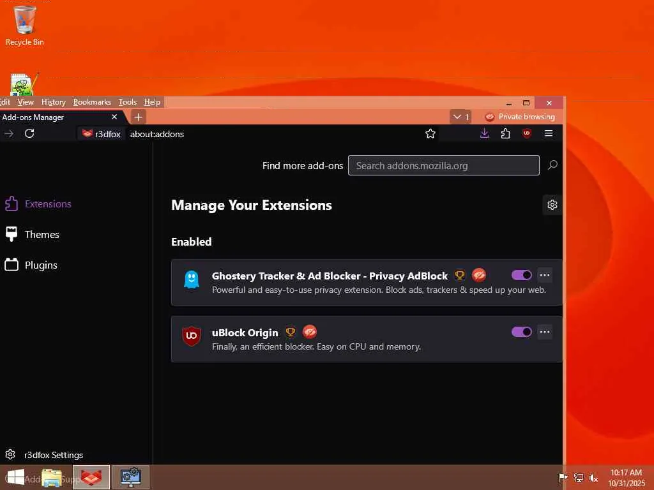Click the Ghostery ghost icon
Screen dimensions: 654x490
pos(192,279)
